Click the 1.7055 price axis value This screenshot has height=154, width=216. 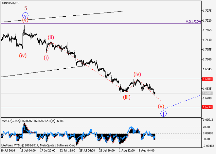point(207,50)
